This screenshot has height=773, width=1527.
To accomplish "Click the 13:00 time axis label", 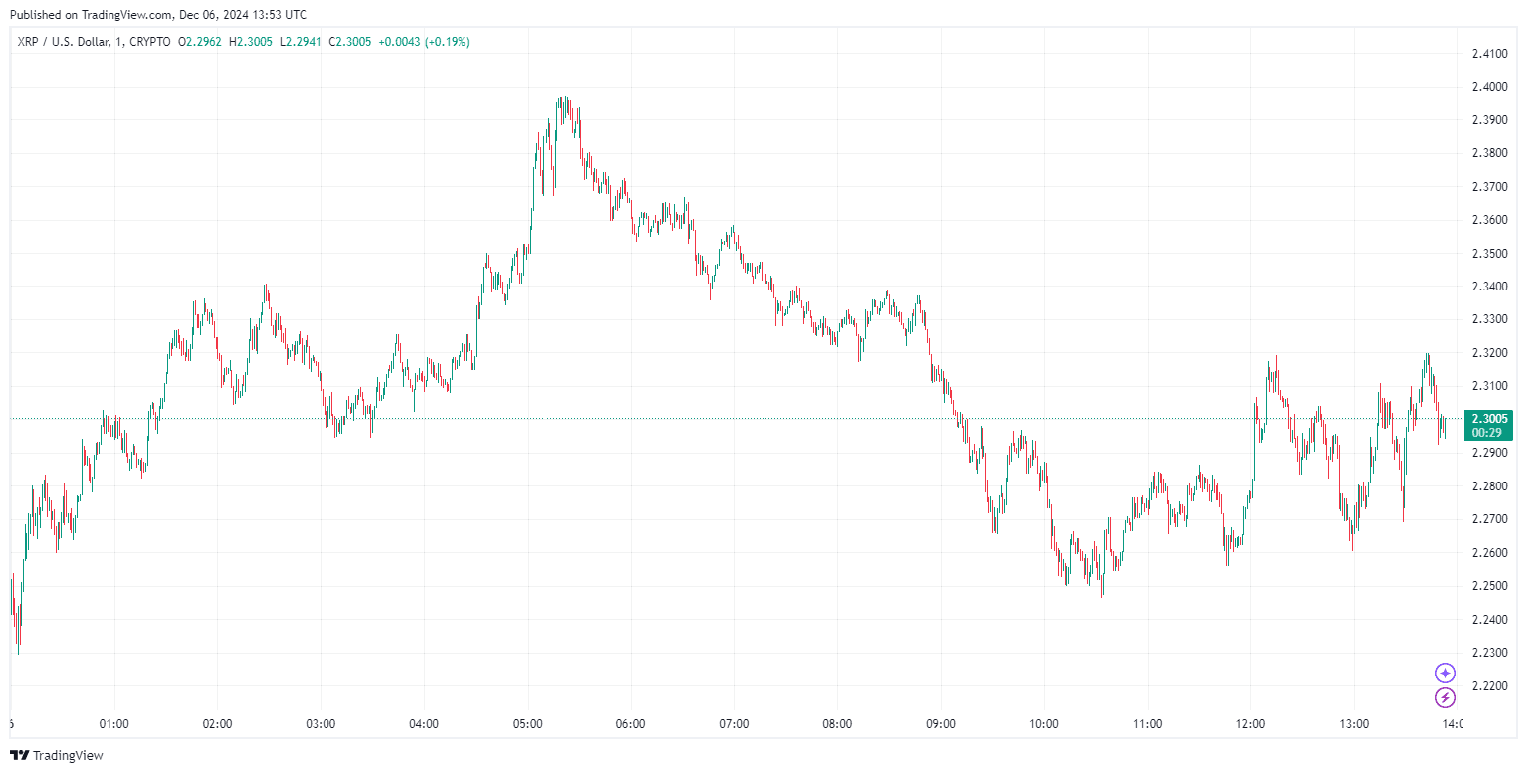I will [x=1354, y=724].
